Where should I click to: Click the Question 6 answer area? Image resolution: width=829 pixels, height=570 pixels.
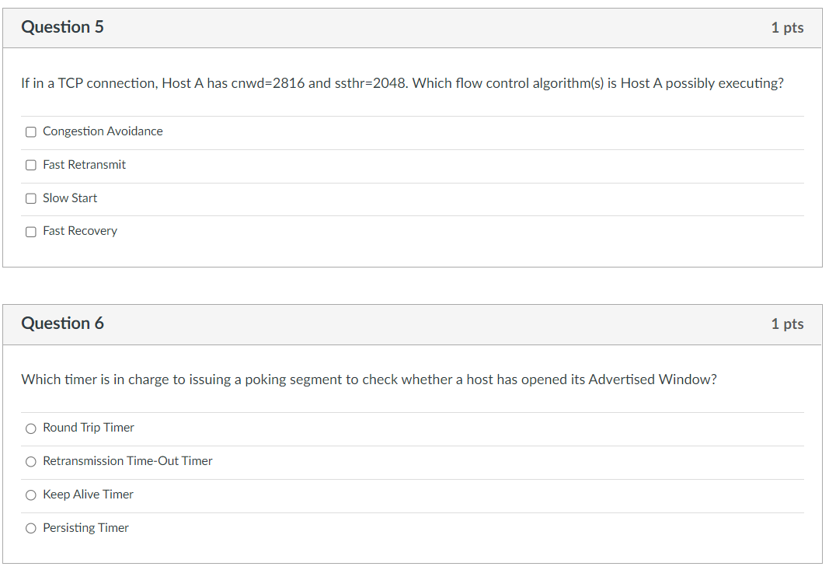tap(412, 478)
